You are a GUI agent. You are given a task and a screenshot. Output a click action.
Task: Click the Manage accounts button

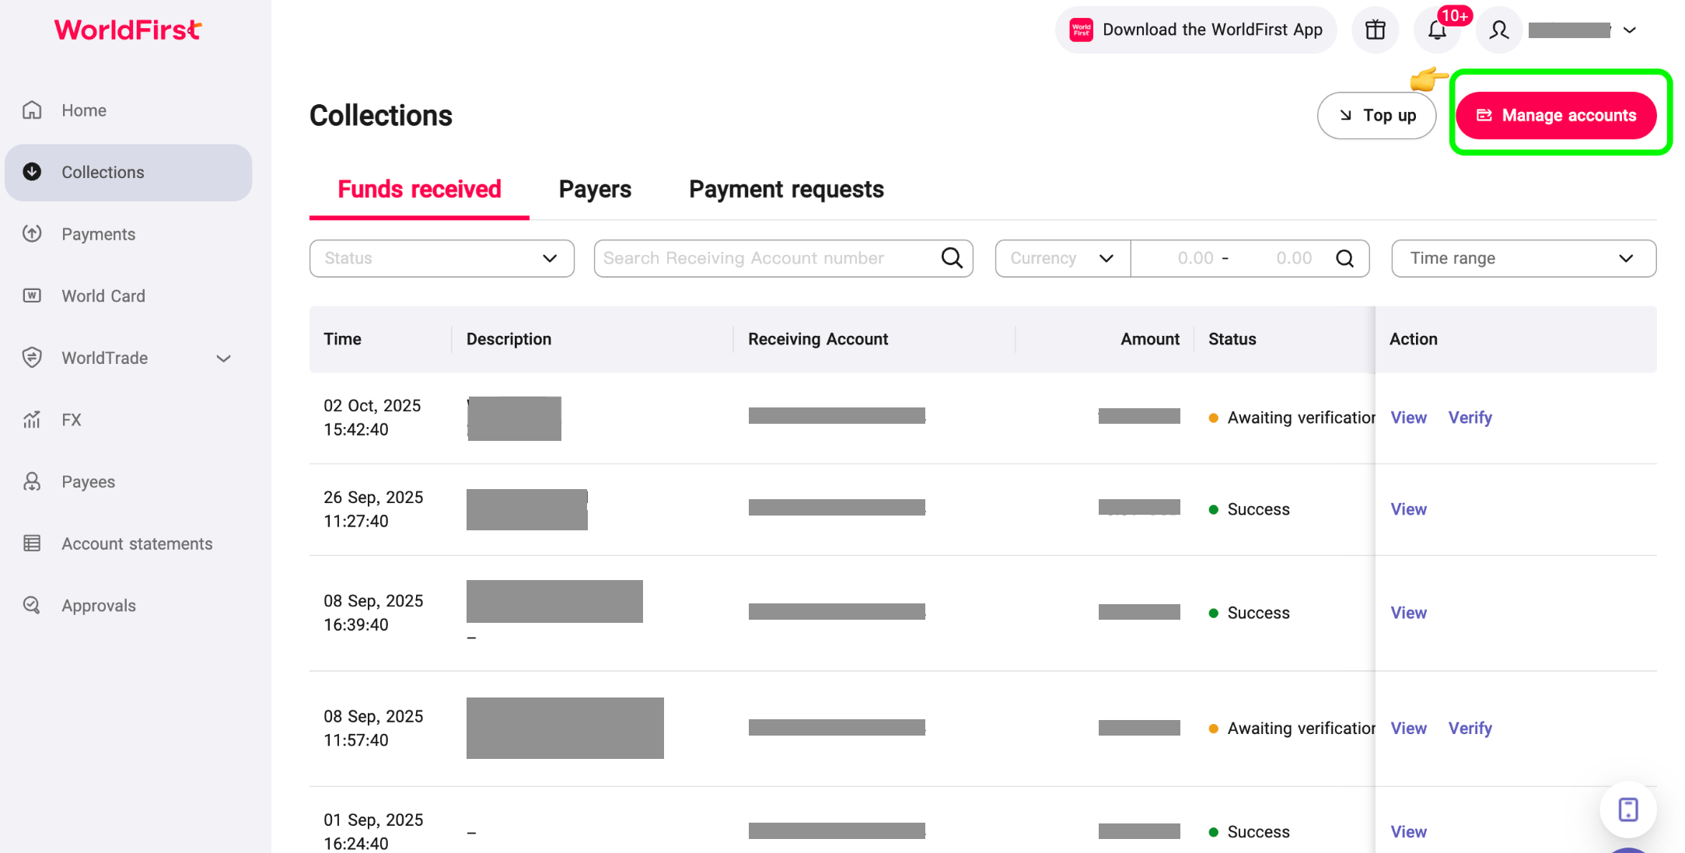(x=1555, y=115)
